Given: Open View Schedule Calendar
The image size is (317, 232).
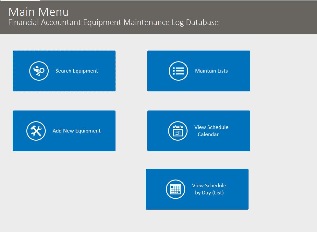Looking at the screenshot, I should [199, 131].
